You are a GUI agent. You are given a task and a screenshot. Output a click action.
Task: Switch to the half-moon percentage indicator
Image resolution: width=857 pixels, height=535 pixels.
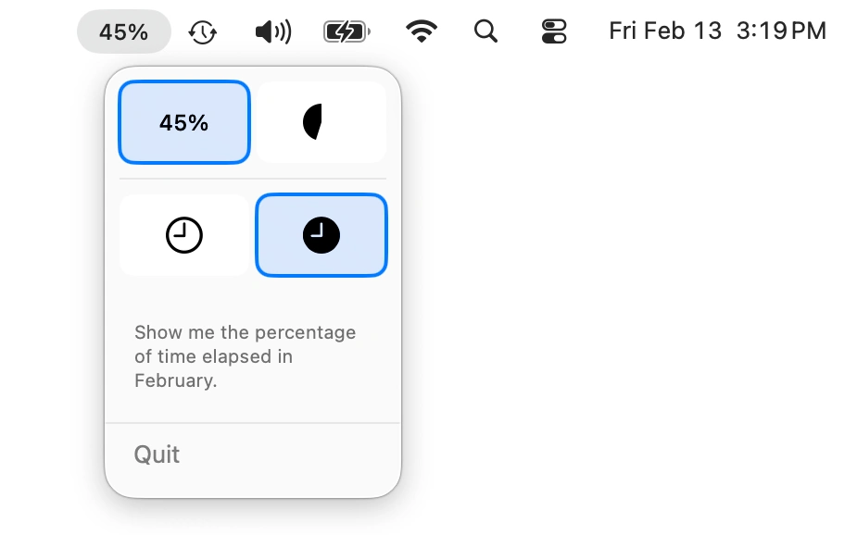tap(321, 121)
